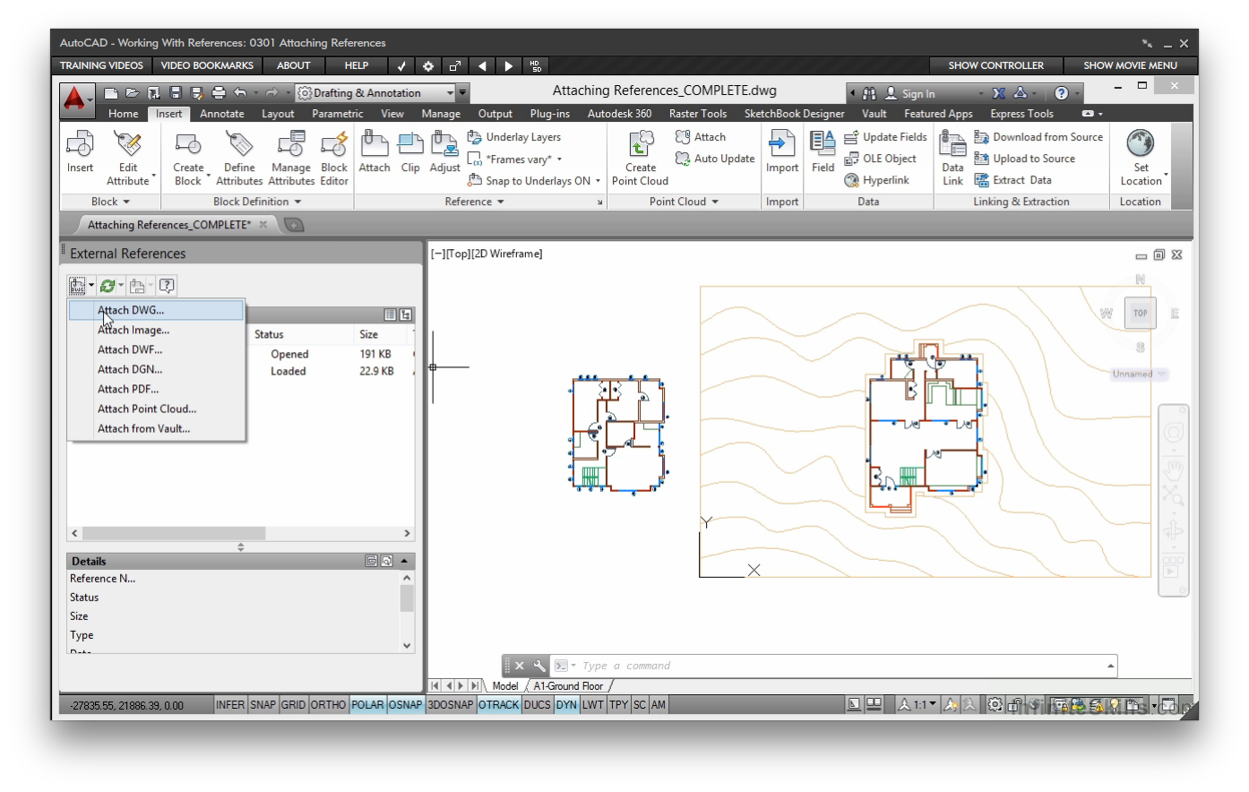Click the Plot printer icon in quick access toolbar

[219, 92]
